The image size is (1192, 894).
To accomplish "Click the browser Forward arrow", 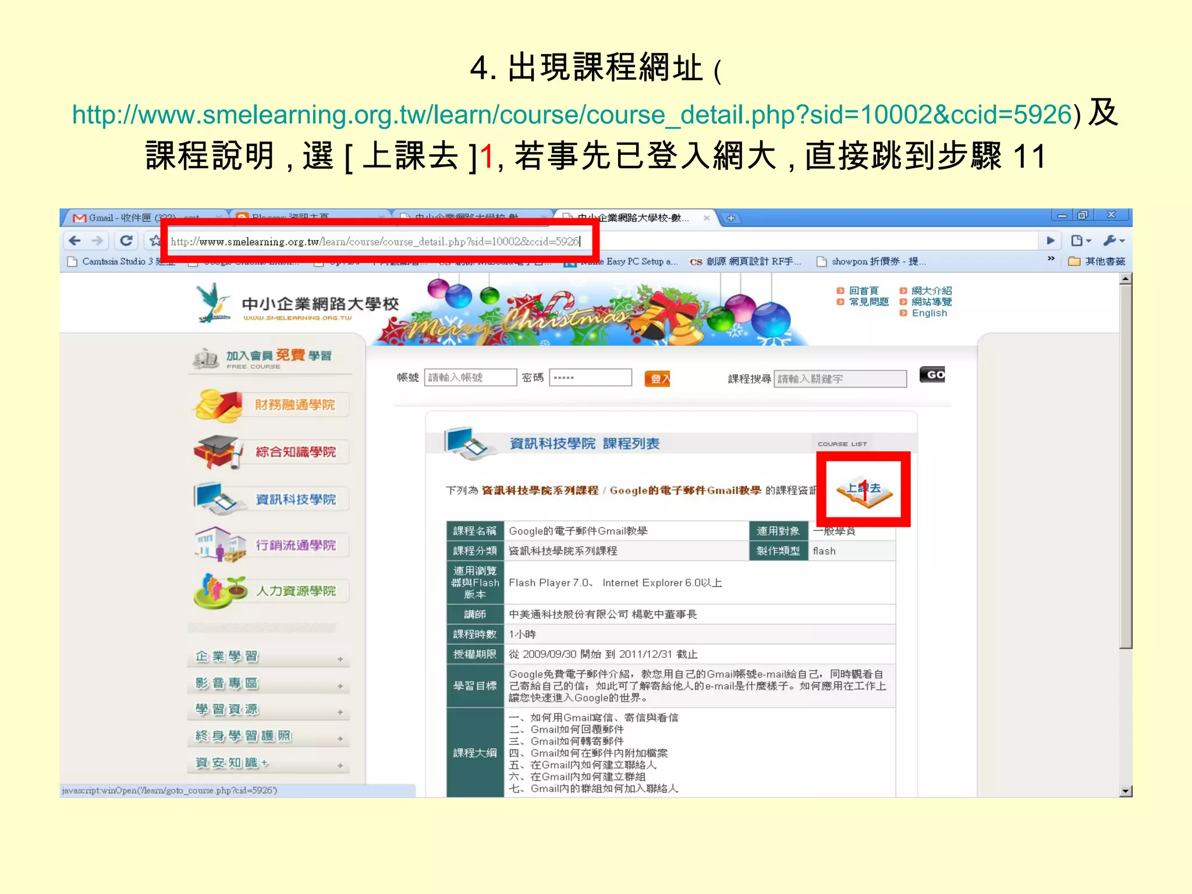I will coord(97,241).
